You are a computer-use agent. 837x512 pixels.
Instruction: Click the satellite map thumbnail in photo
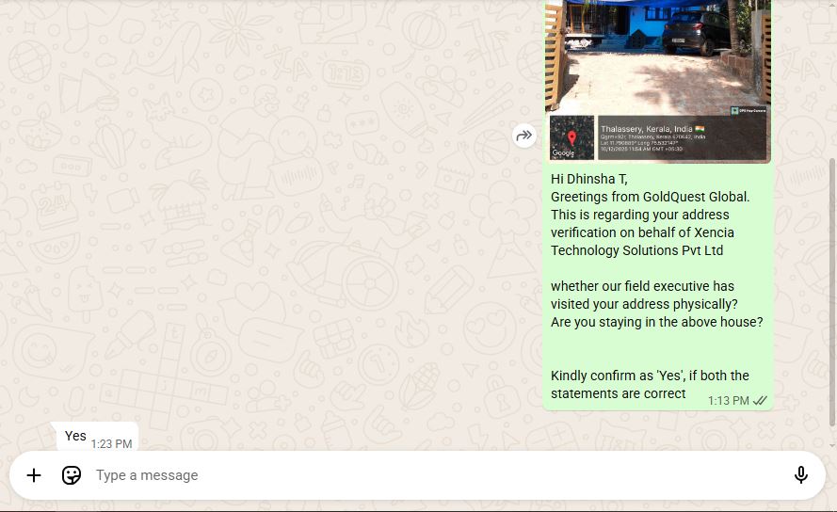coord(571,137)
